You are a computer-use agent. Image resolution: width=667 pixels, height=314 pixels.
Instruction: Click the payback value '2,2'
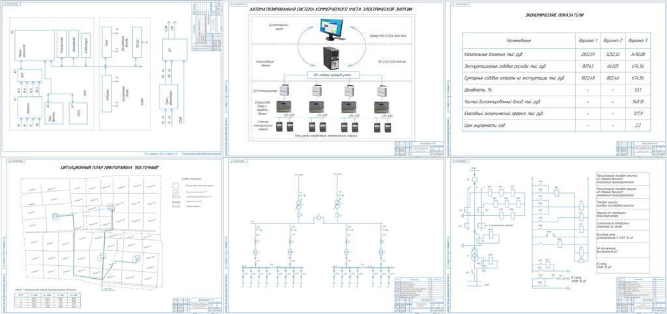[x=638, y=125]
